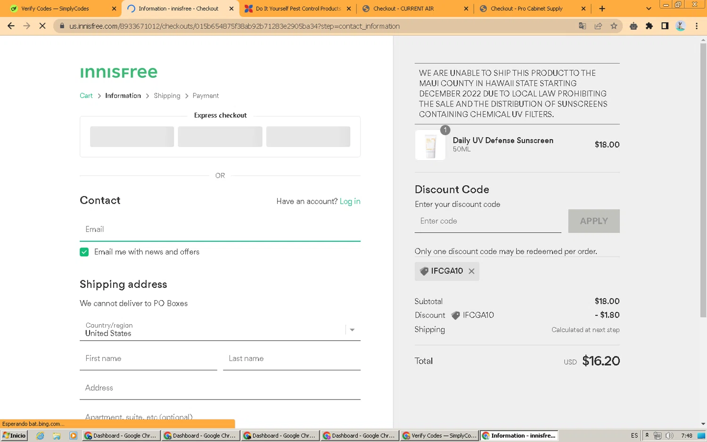707x442 pixels.
Task: Stop page loading with the X button
Action: (x=42, y=26)
